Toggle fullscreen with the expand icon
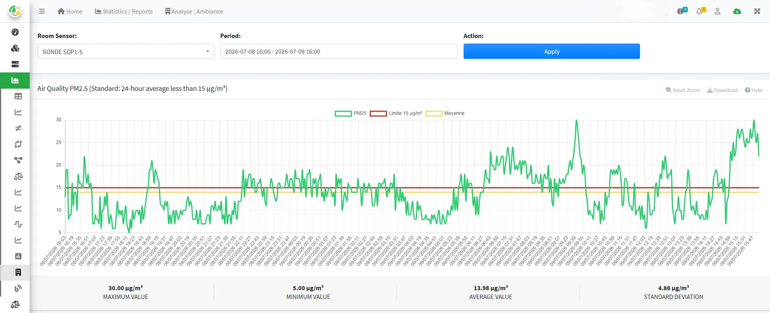 pyautogui.click(x=757, y=11)
